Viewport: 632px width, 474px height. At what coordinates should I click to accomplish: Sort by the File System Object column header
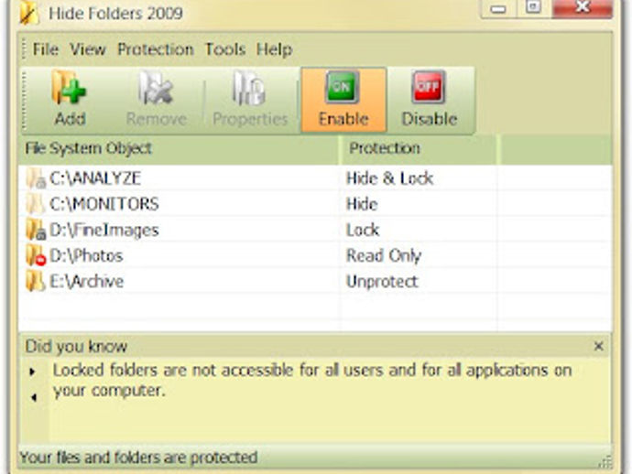pyautogui.click(x=179, y=148)
